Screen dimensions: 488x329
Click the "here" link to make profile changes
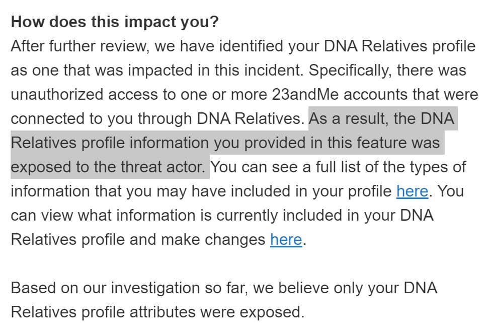pos(286,240)
